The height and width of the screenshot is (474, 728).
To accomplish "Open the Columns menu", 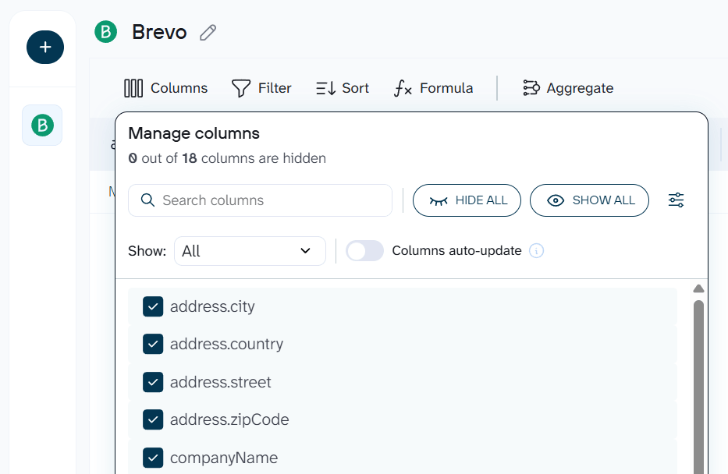I will pyautogui.click(x=165, y=87).
